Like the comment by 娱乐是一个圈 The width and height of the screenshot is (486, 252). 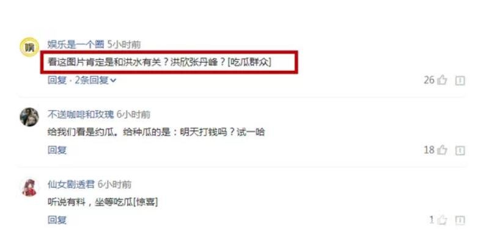[x=442, y=80]
